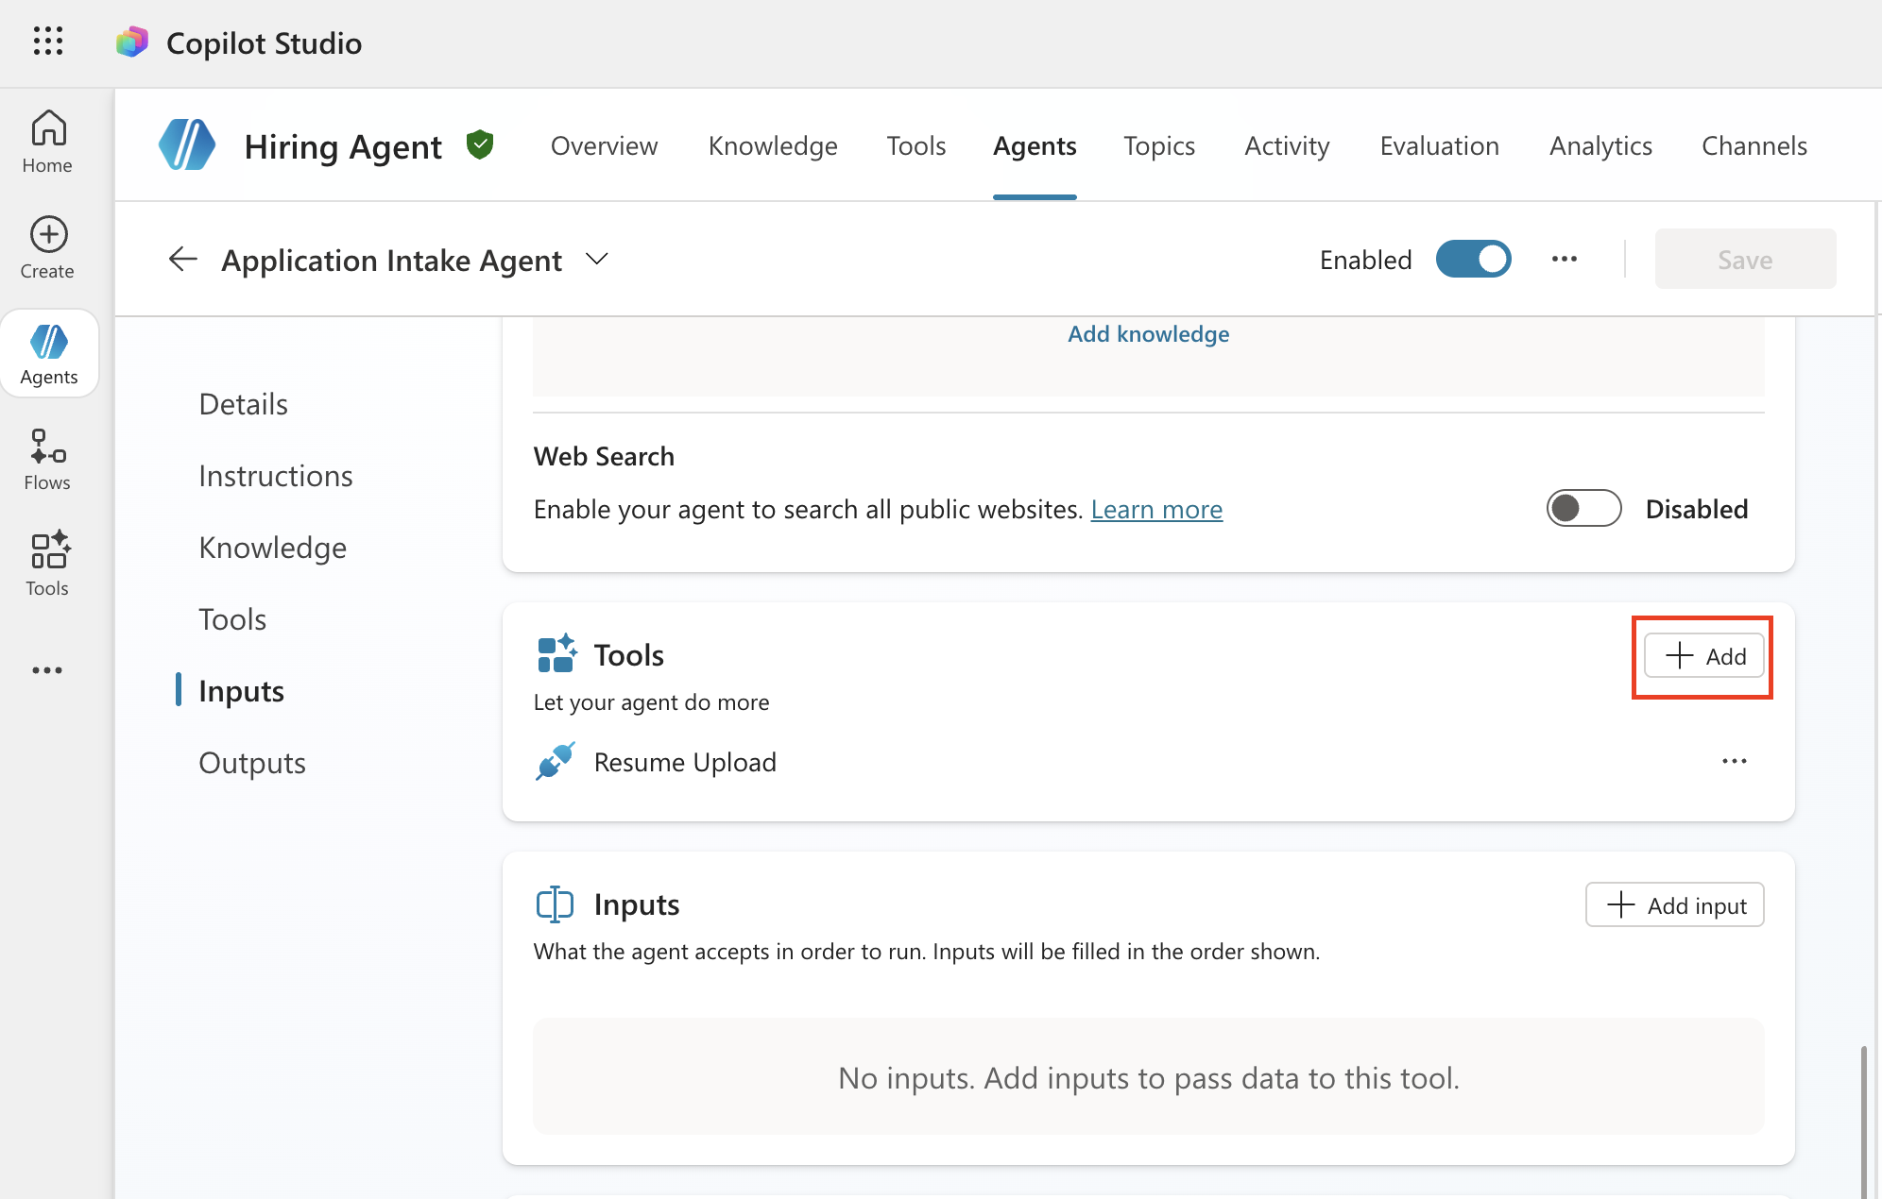
Task: Expand the Application Intake Agent dropdown
Action: tap(596, 259)
